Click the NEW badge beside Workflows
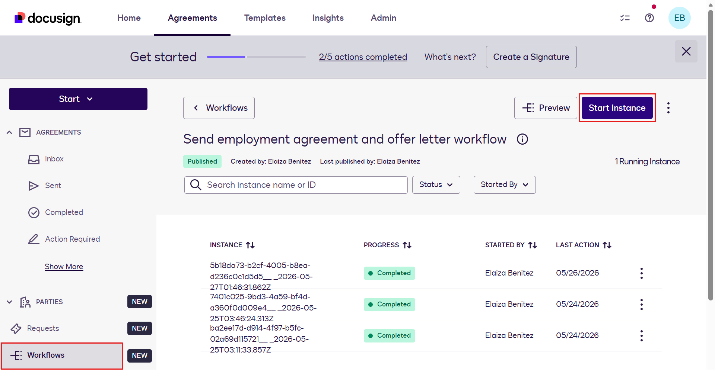Viewport: 715px width, 370px height. [140, 355]
